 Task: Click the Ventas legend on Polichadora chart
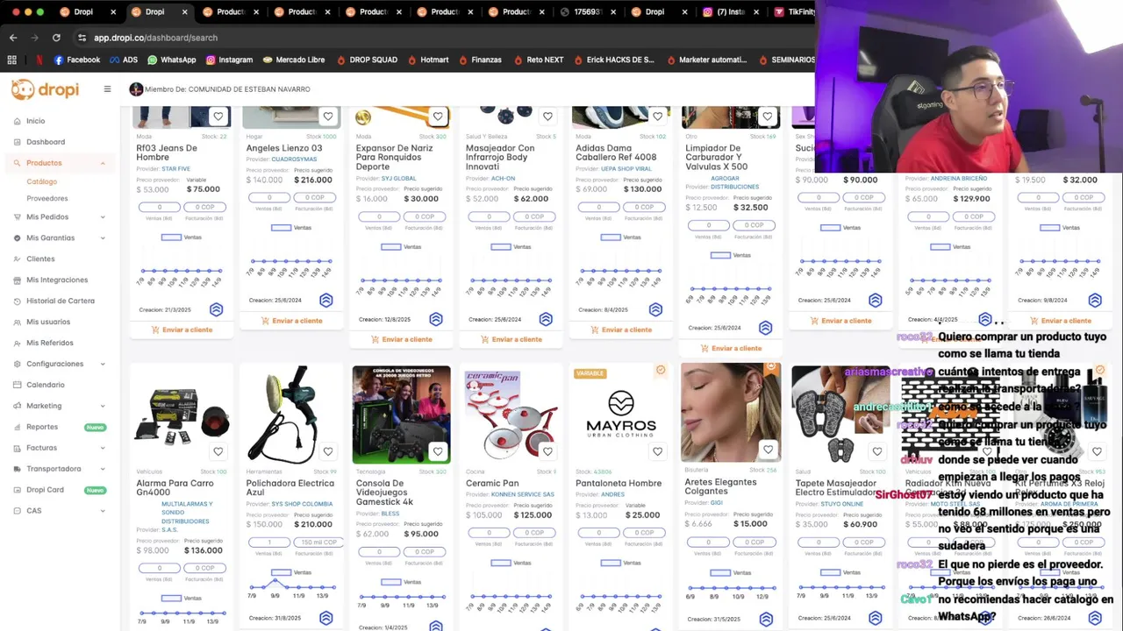(x=291, y=572)
